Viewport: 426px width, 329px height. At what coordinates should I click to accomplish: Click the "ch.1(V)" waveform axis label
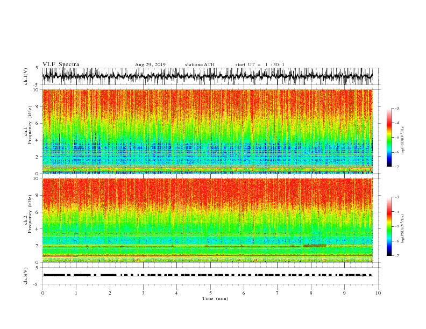point(26,76)
